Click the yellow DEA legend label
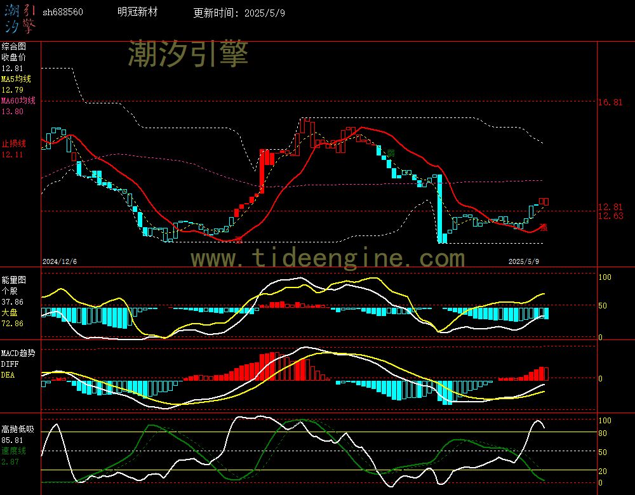This screenshot has height=495, width=635. click(8, 375)
